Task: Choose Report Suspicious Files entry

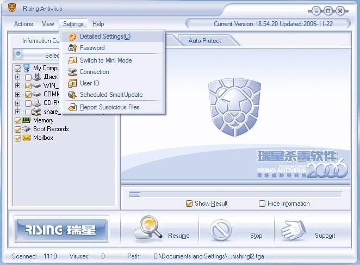Action: (x=113, y=107)
